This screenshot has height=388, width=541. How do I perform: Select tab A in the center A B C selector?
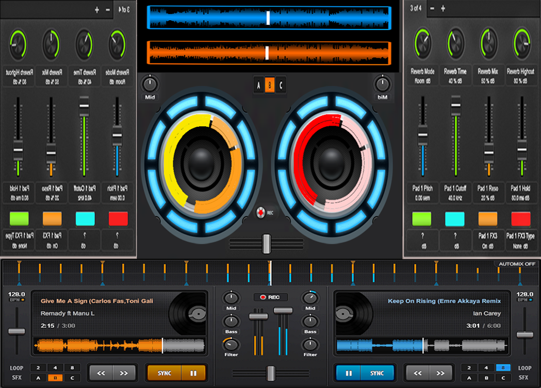point(258,85)
